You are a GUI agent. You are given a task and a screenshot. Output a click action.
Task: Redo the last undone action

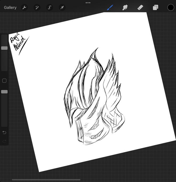(x=4, y=141)
